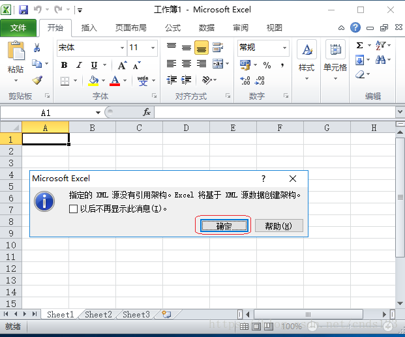Click the AutoSum sigma icon
The height and width of the screenshot is (337, 405).
pos(359,46)
